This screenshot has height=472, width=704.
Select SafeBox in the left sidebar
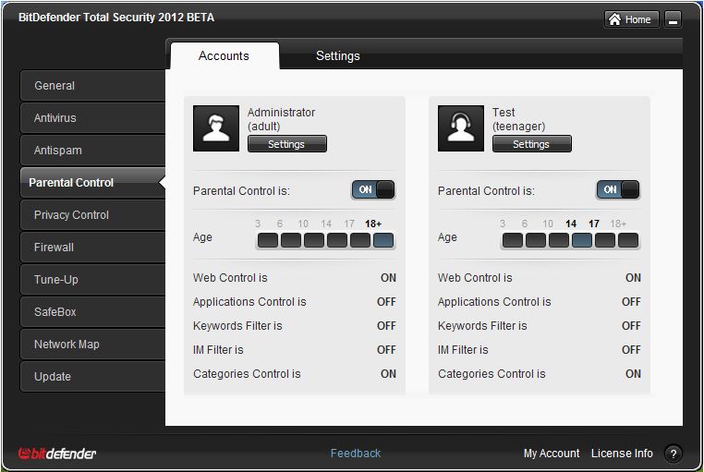click(93, 312)
